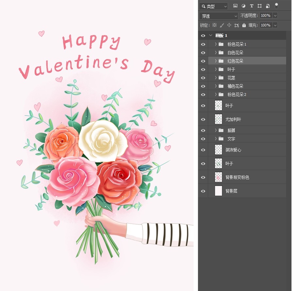This screenshot has width=294, height=291.
Task: Expand the 文字 group
Action: [216, 139]
